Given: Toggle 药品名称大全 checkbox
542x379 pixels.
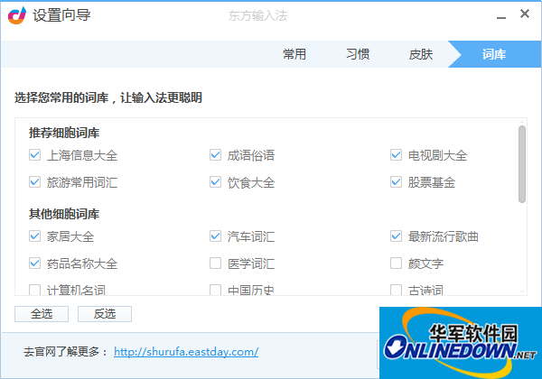Looking at the screenshot, I should (34, 263).
